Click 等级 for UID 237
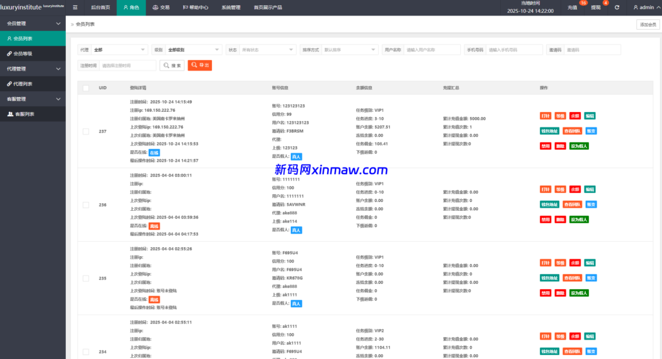The height and width of the screenshot is (359, 662). pos(561,116)
